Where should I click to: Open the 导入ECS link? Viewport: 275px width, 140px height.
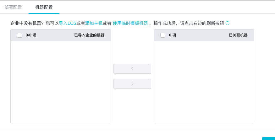pos(68,23)
